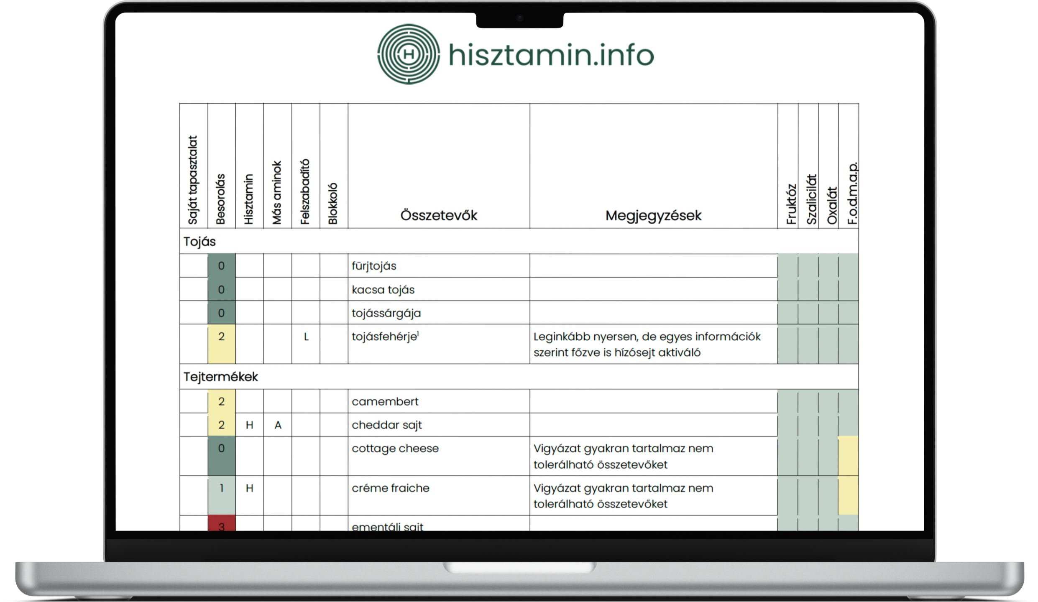Click the Tejtermékek section heading row
Screen dimensions: 1038x602
point(221,377)
